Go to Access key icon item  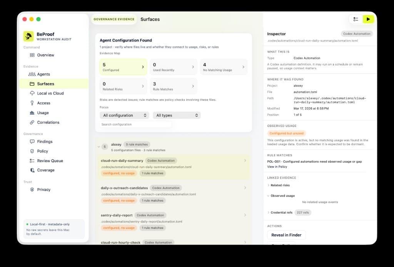tap(32, 103)
